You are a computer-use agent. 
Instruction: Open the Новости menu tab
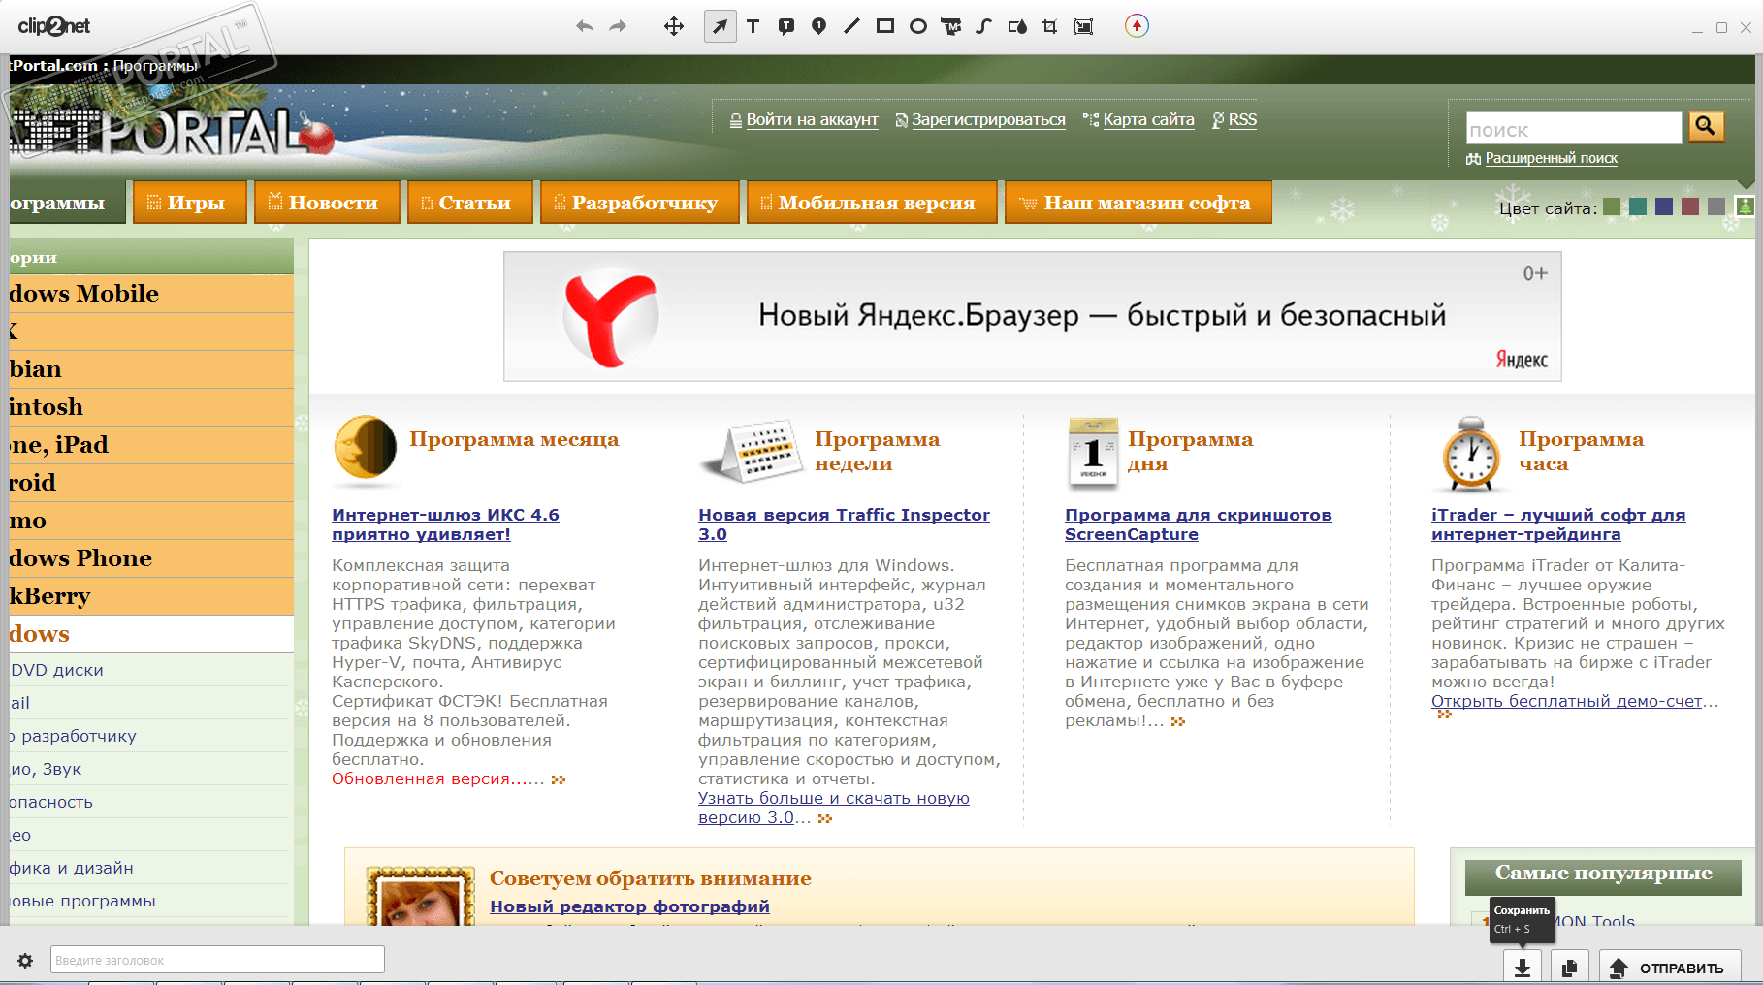327,203
